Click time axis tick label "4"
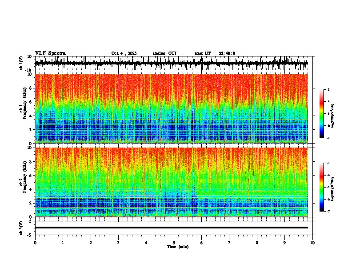 tap(146, 243)
